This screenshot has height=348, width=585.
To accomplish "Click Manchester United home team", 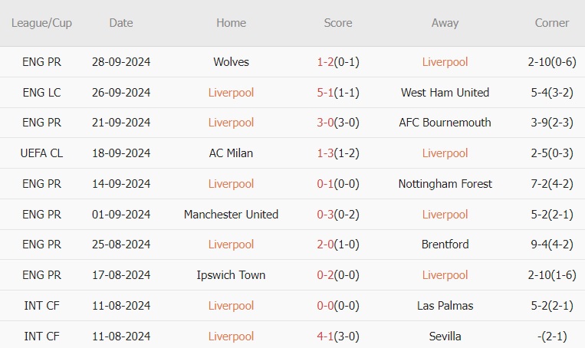I will 231,215.
